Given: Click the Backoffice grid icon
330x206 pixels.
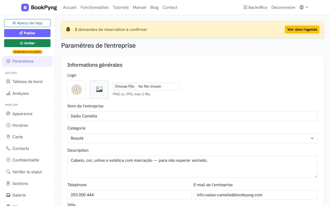Looking at the screenshot, I should (x=245, y=7).
